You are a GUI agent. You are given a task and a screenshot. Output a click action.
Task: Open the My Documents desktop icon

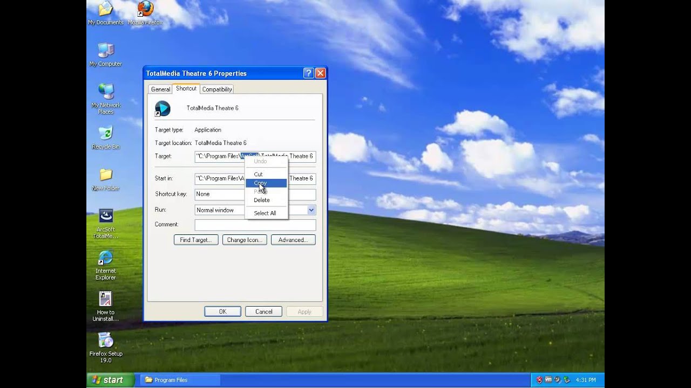tap(106, 13)
